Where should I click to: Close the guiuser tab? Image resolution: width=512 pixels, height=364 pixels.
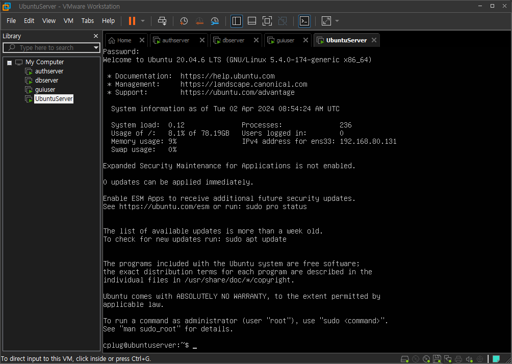click(305, 40)
